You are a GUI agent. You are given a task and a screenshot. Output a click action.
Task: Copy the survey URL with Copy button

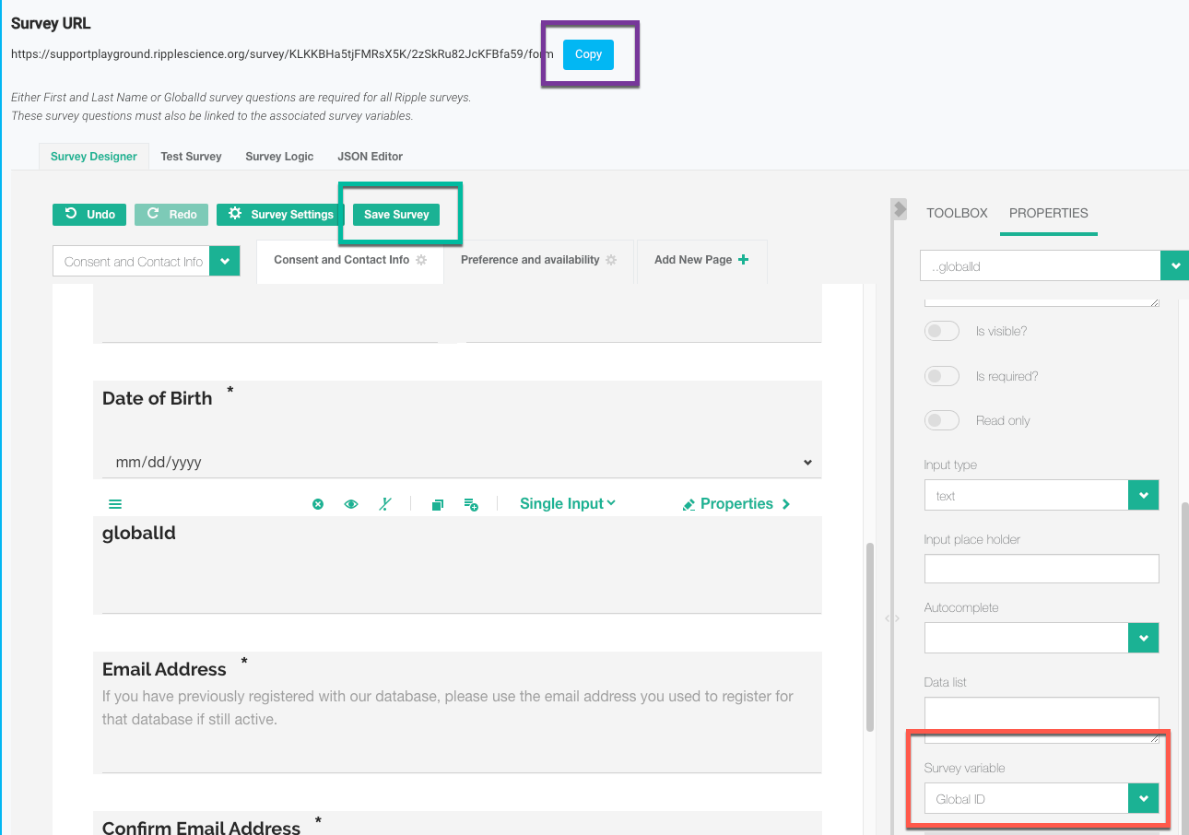(x=588, y=54)
